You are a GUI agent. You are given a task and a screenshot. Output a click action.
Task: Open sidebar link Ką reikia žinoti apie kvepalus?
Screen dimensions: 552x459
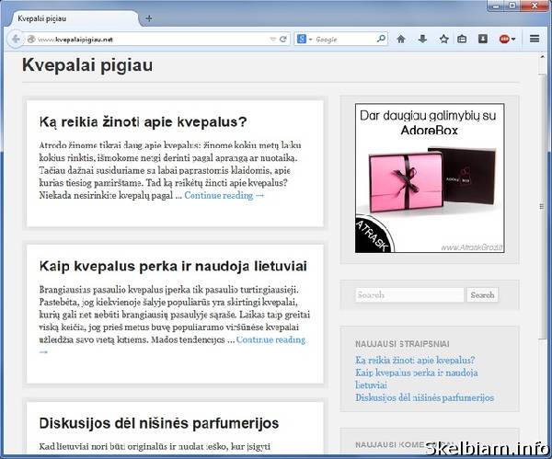(415, 360)
